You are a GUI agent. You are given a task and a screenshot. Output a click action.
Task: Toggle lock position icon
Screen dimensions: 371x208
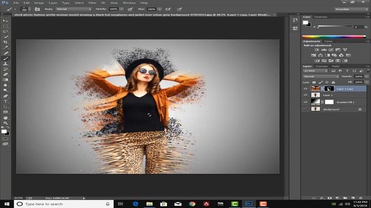[x=327, y=82]
